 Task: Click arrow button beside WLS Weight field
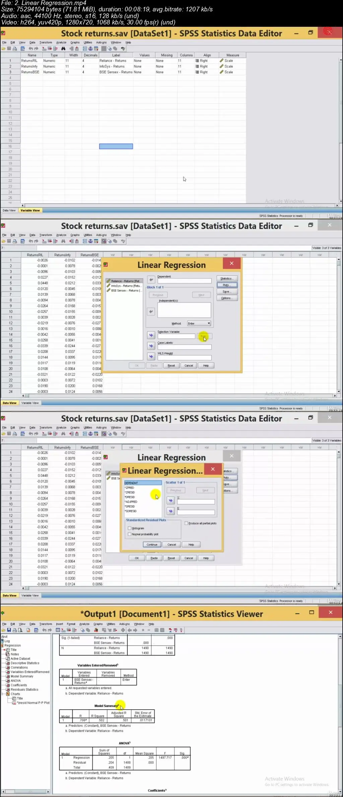coord(151,357)
